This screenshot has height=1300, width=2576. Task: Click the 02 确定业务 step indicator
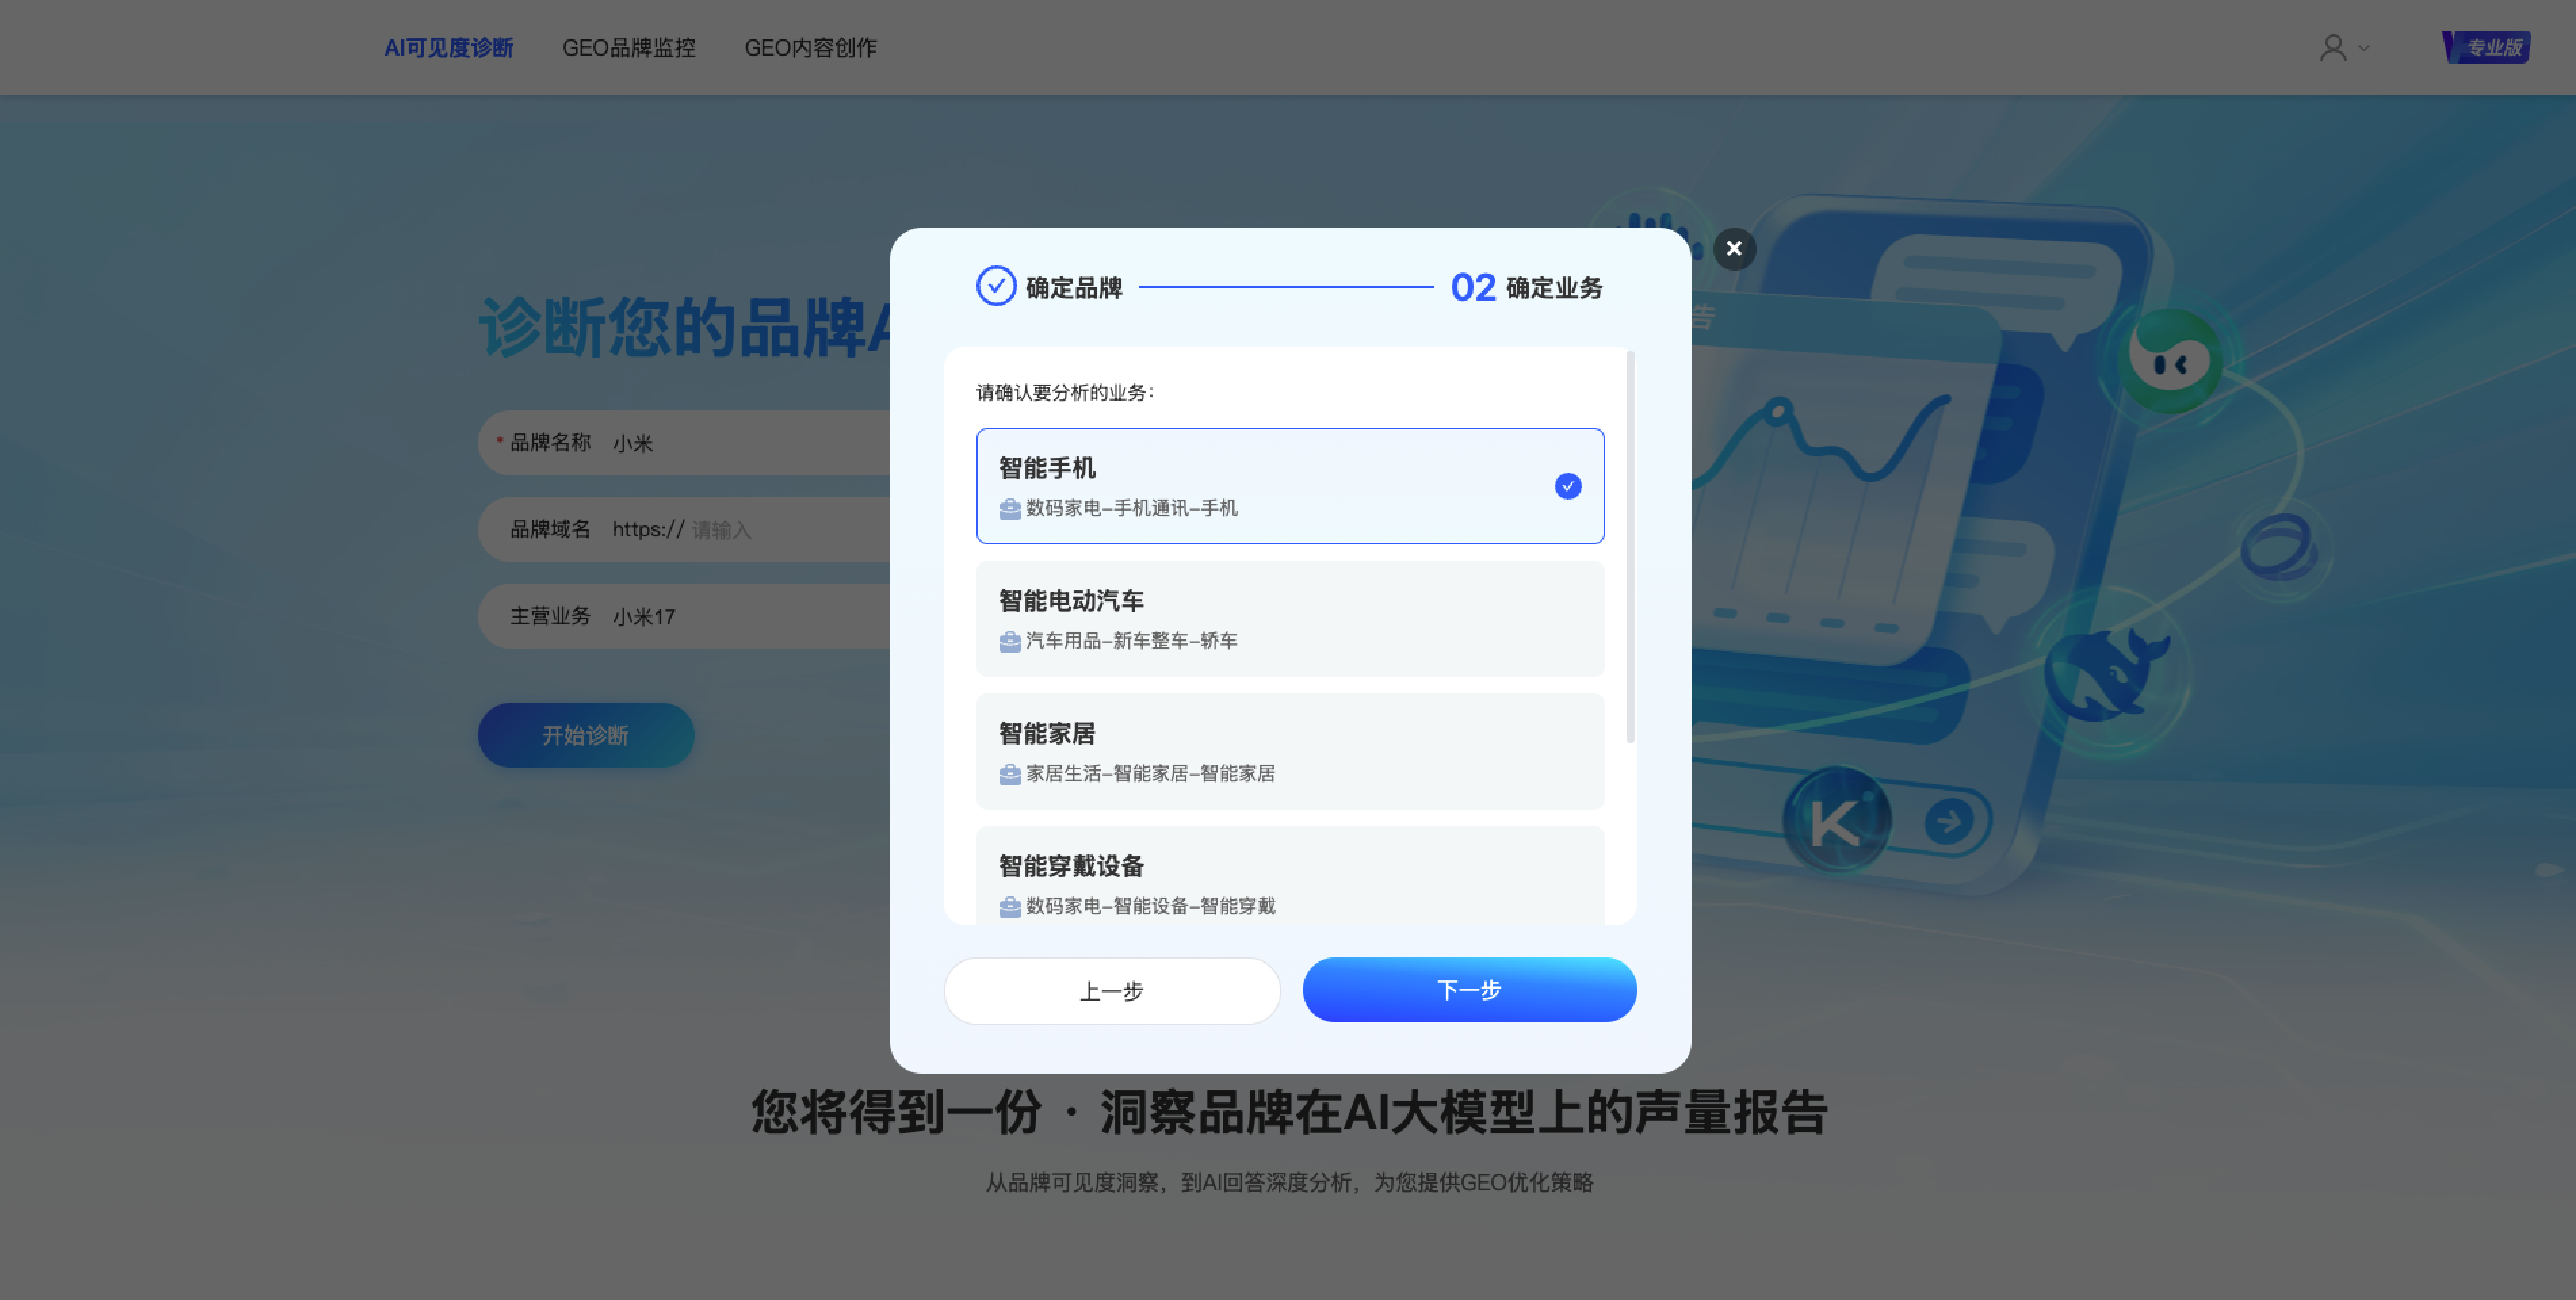pyautogui.click(x=1526, y=287)
